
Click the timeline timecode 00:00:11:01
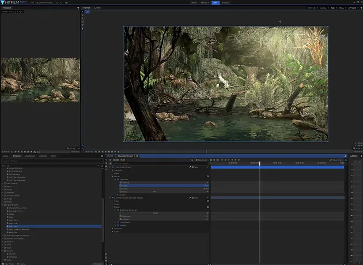(119, 160)
